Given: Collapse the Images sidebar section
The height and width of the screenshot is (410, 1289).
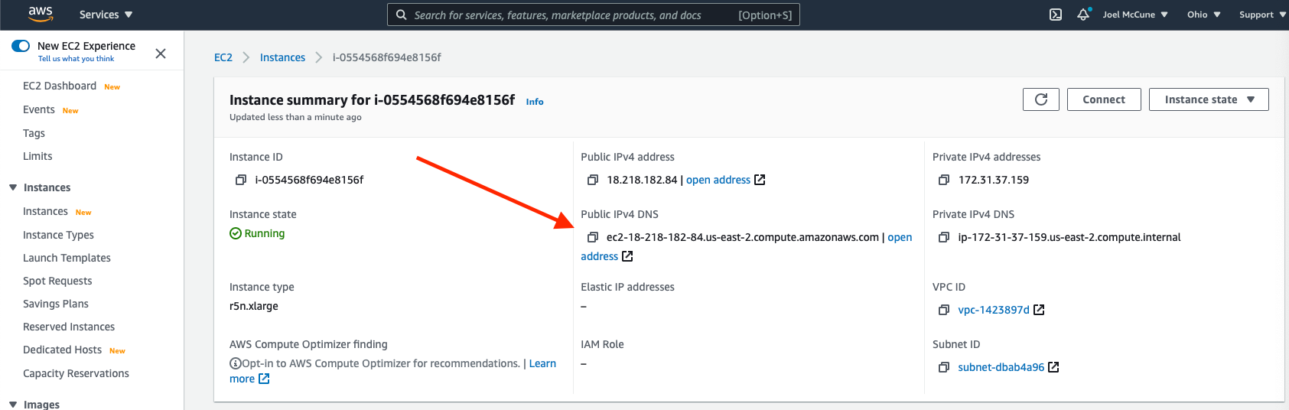Looking at the screenshot, I should tap(13, 405).
